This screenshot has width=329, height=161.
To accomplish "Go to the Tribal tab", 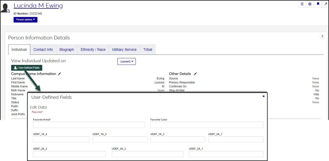I will pyautogui.click(x=147, y=50).
